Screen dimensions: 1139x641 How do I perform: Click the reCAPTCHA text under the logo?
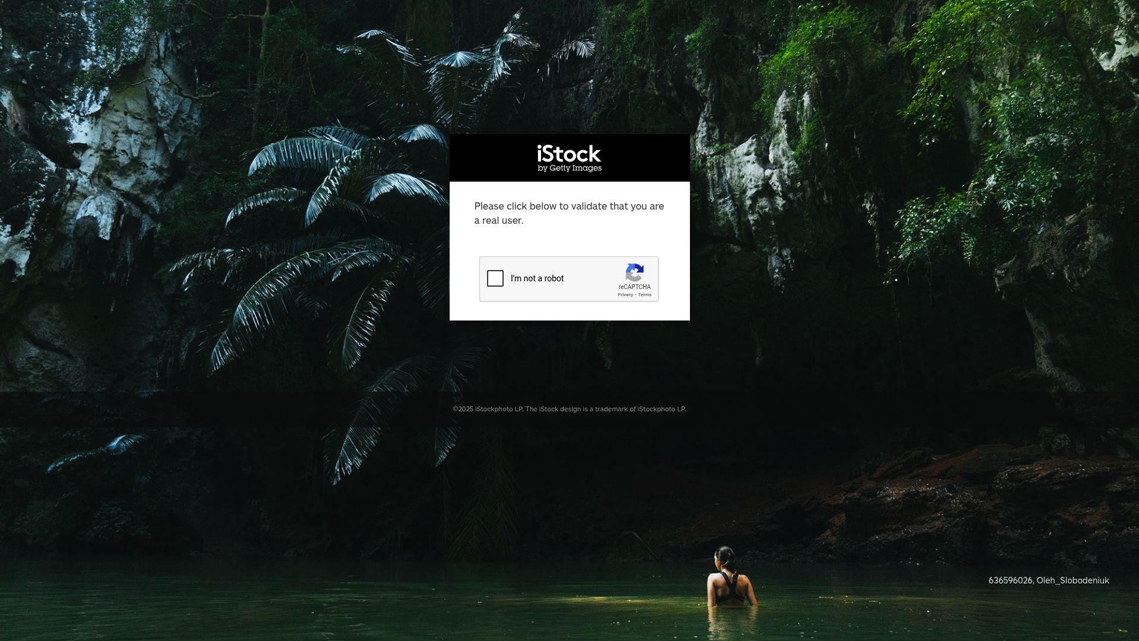tap(634, 287)
